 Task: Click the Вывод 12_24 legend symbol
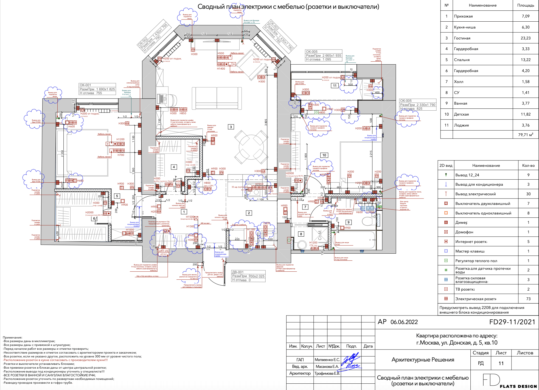point(446,175)
